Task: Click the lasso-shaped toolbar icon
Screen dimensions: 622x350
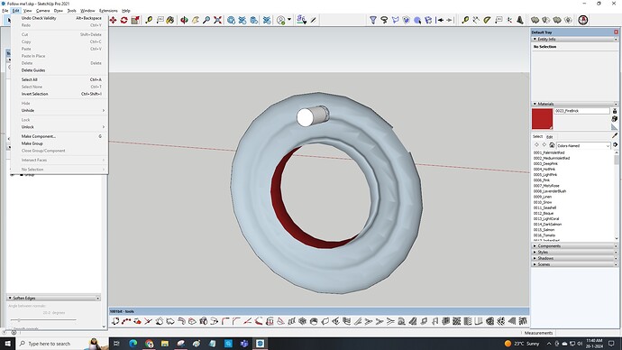Action: point(384,20)
